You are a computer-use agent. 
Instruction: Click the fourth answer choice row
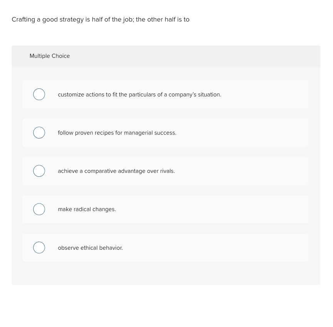(x=165, y=209)
